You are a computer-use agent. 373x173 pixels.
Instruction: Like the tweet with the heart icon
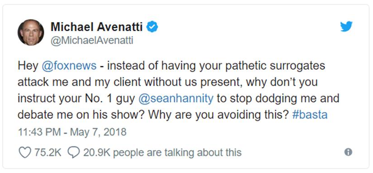pyautogui.click(x=25, y=152)
